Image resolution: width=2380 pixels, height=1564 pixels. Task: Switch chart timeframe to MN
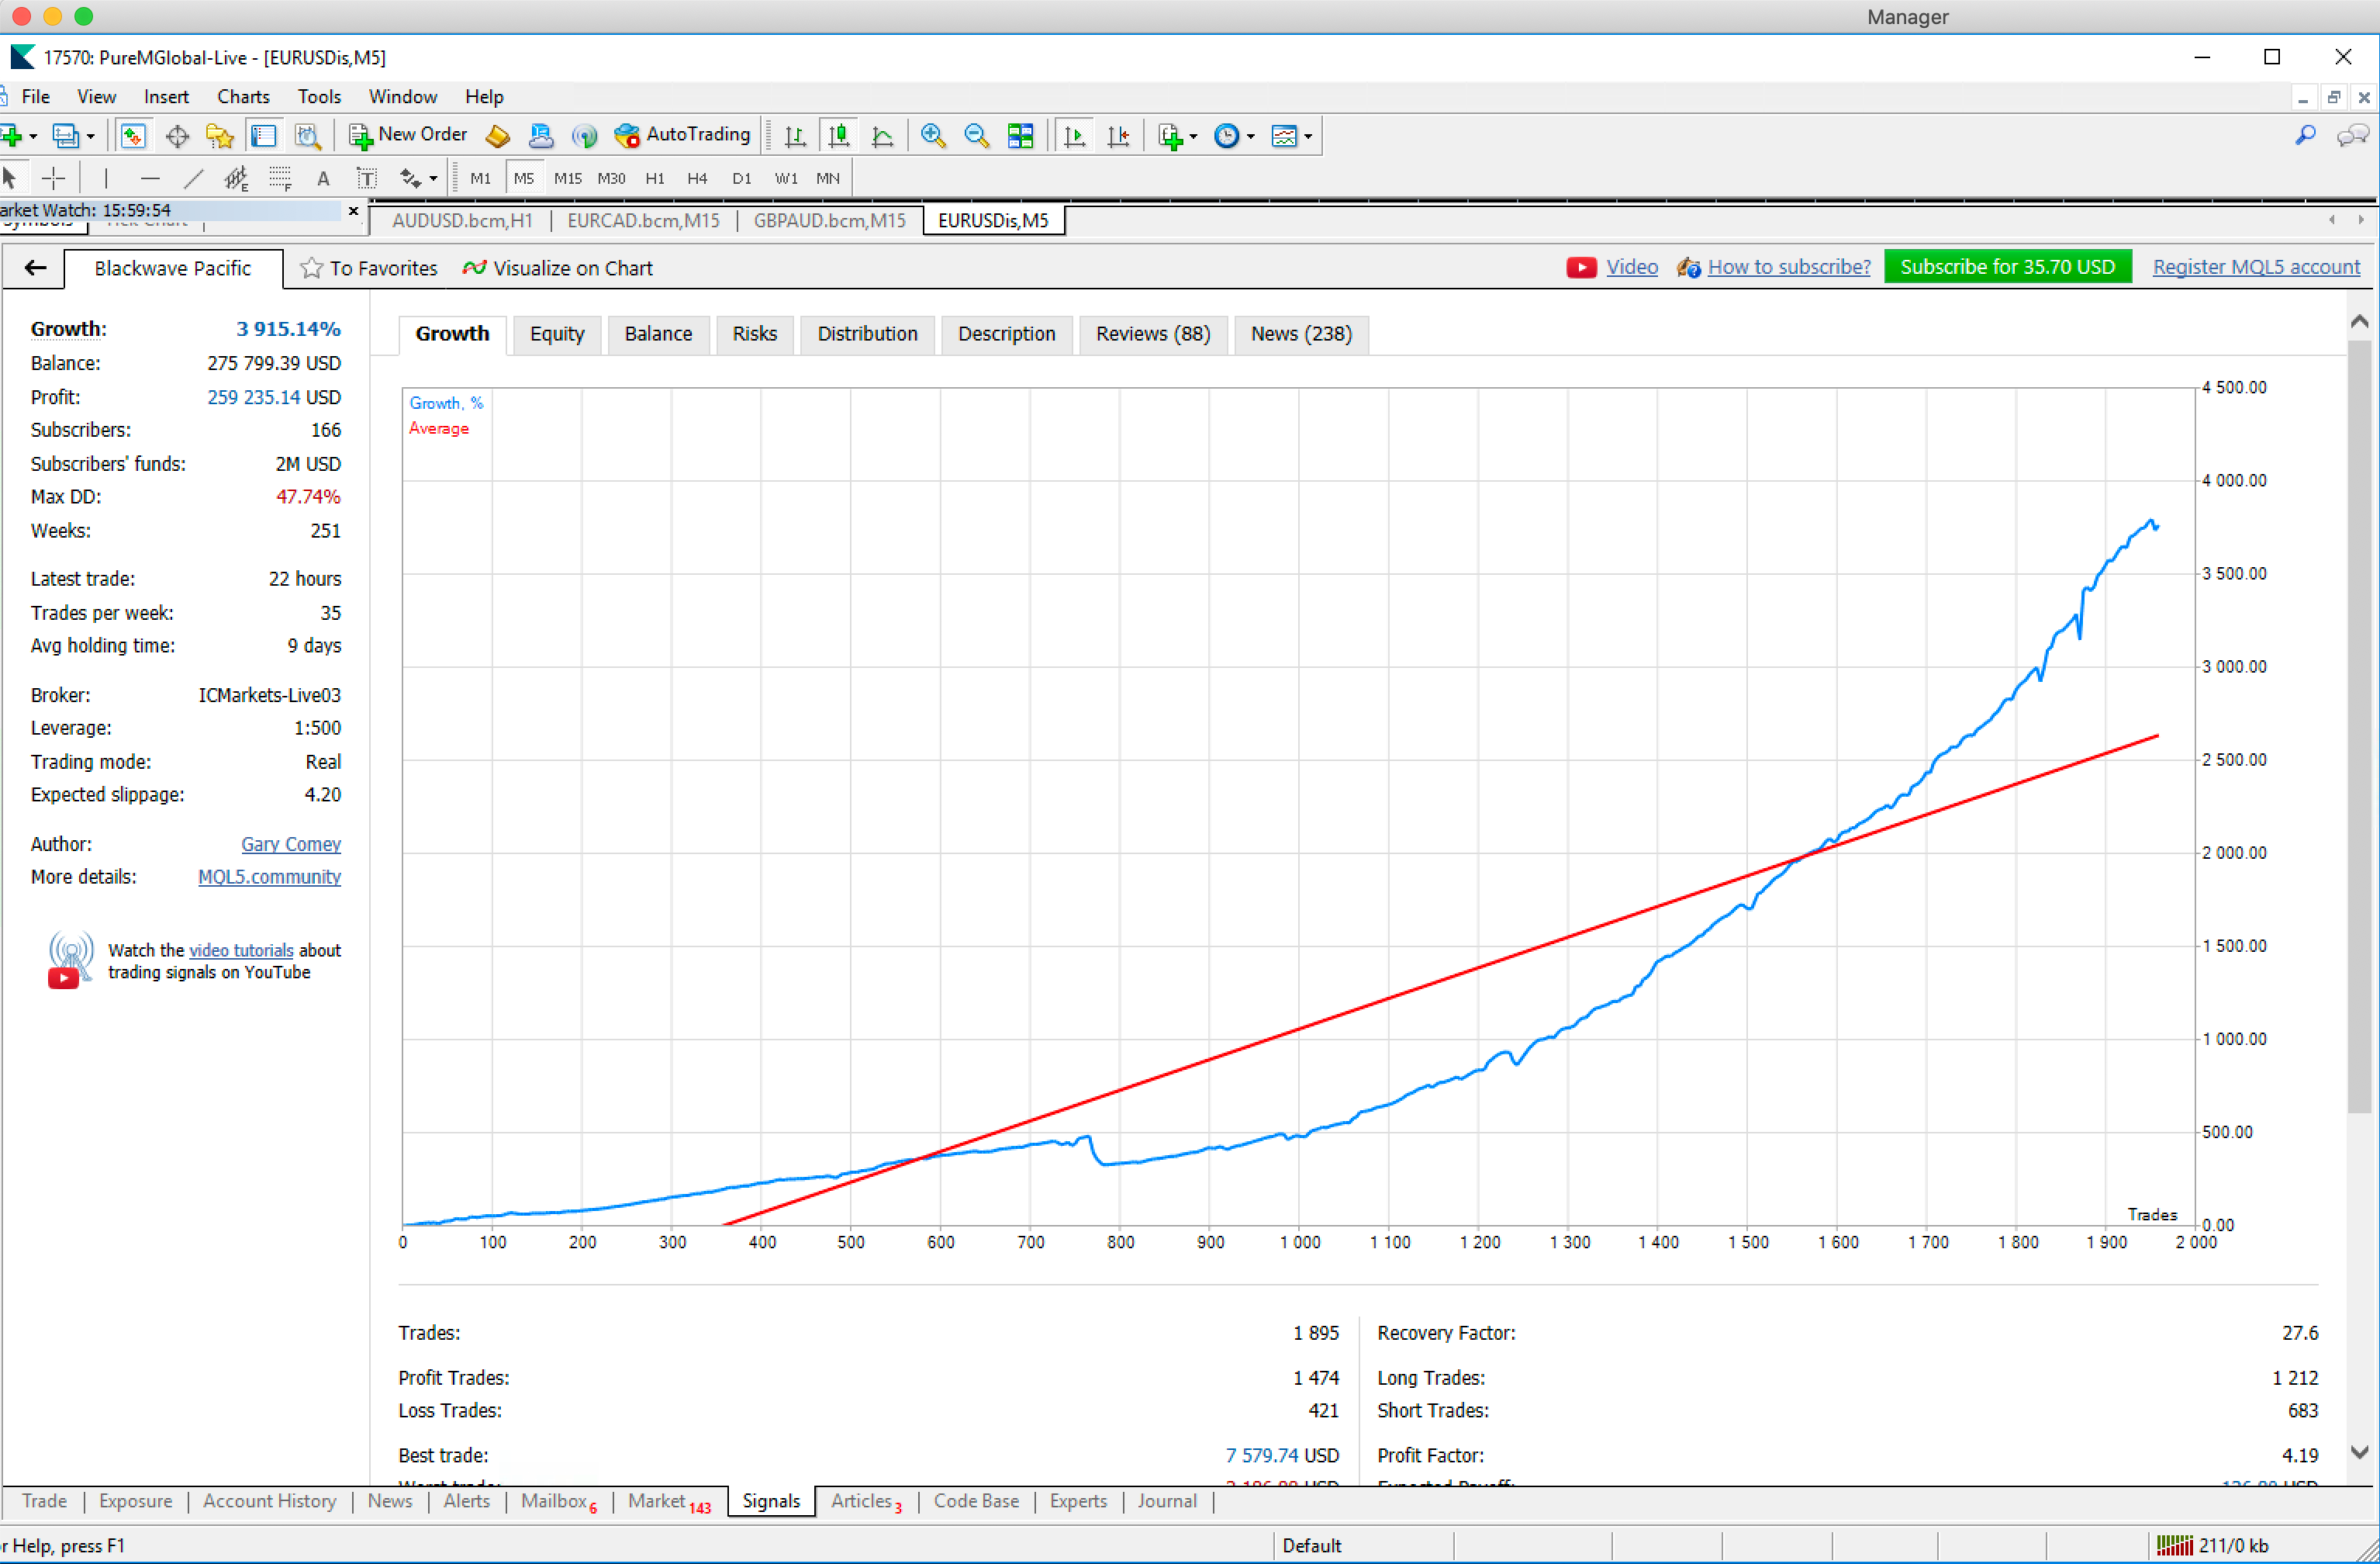coord(828,179)
